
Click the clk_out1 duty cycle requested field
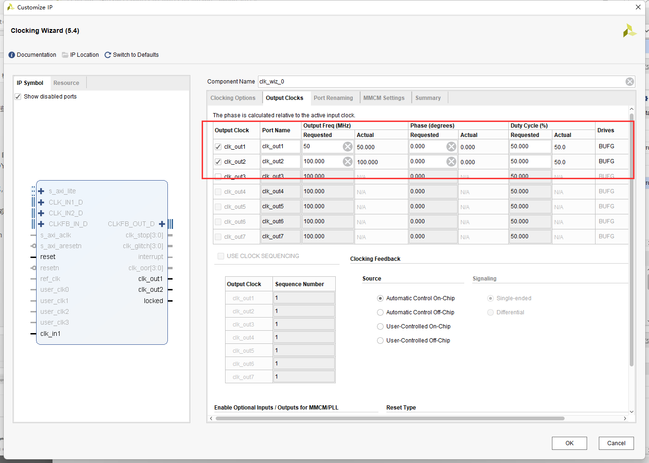(530, 146)
